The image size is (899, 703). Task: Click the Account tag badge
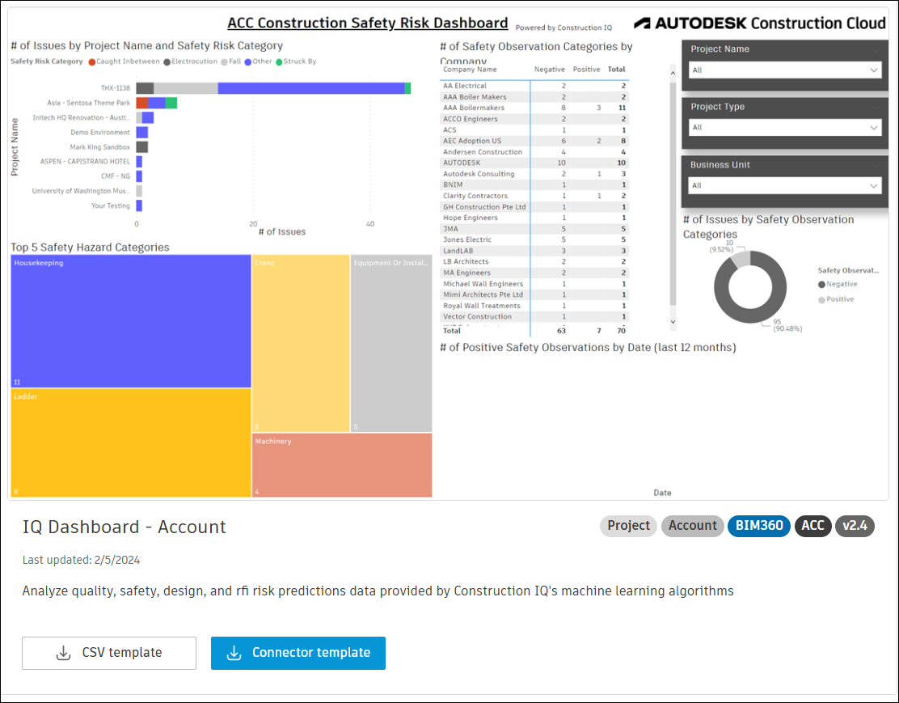(693, 526)
